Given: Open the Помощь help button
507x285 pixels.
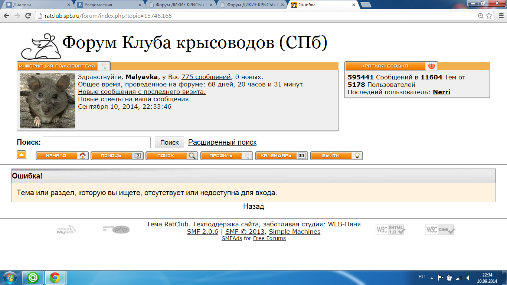Looking at the screenshot, I should tap(117, 156).
